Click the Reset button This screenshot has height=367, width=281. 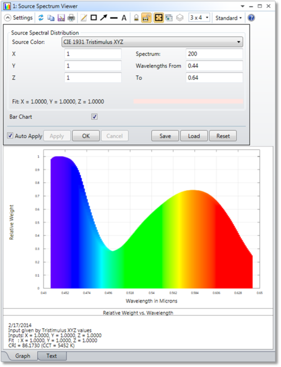click(x=223, y=136)
